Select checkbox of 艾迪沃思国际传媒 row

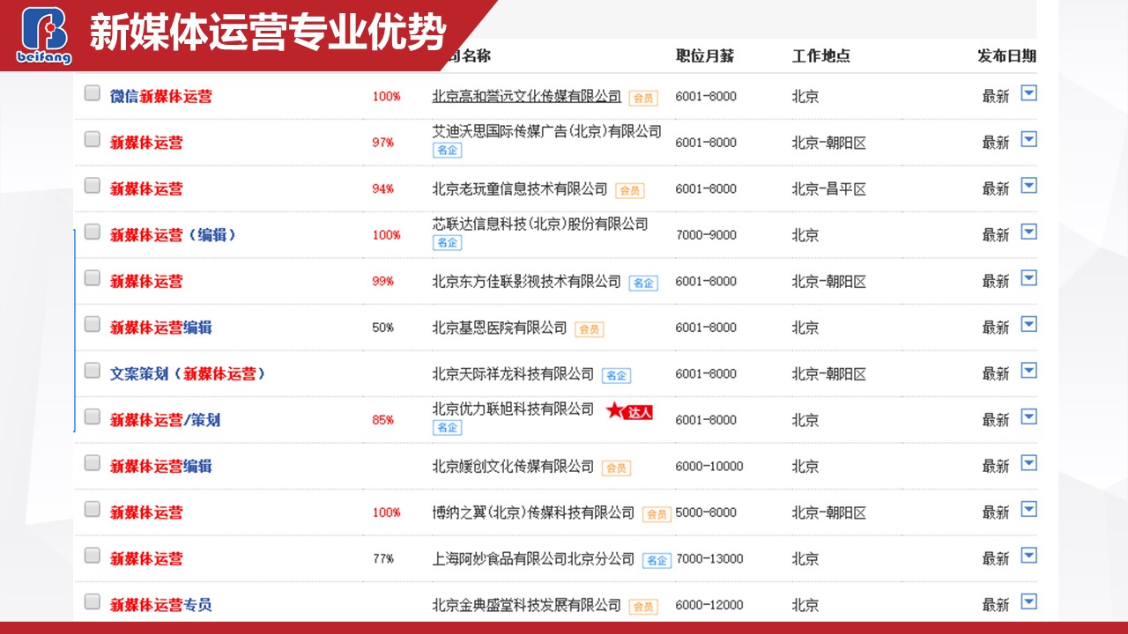coord(93,138)
